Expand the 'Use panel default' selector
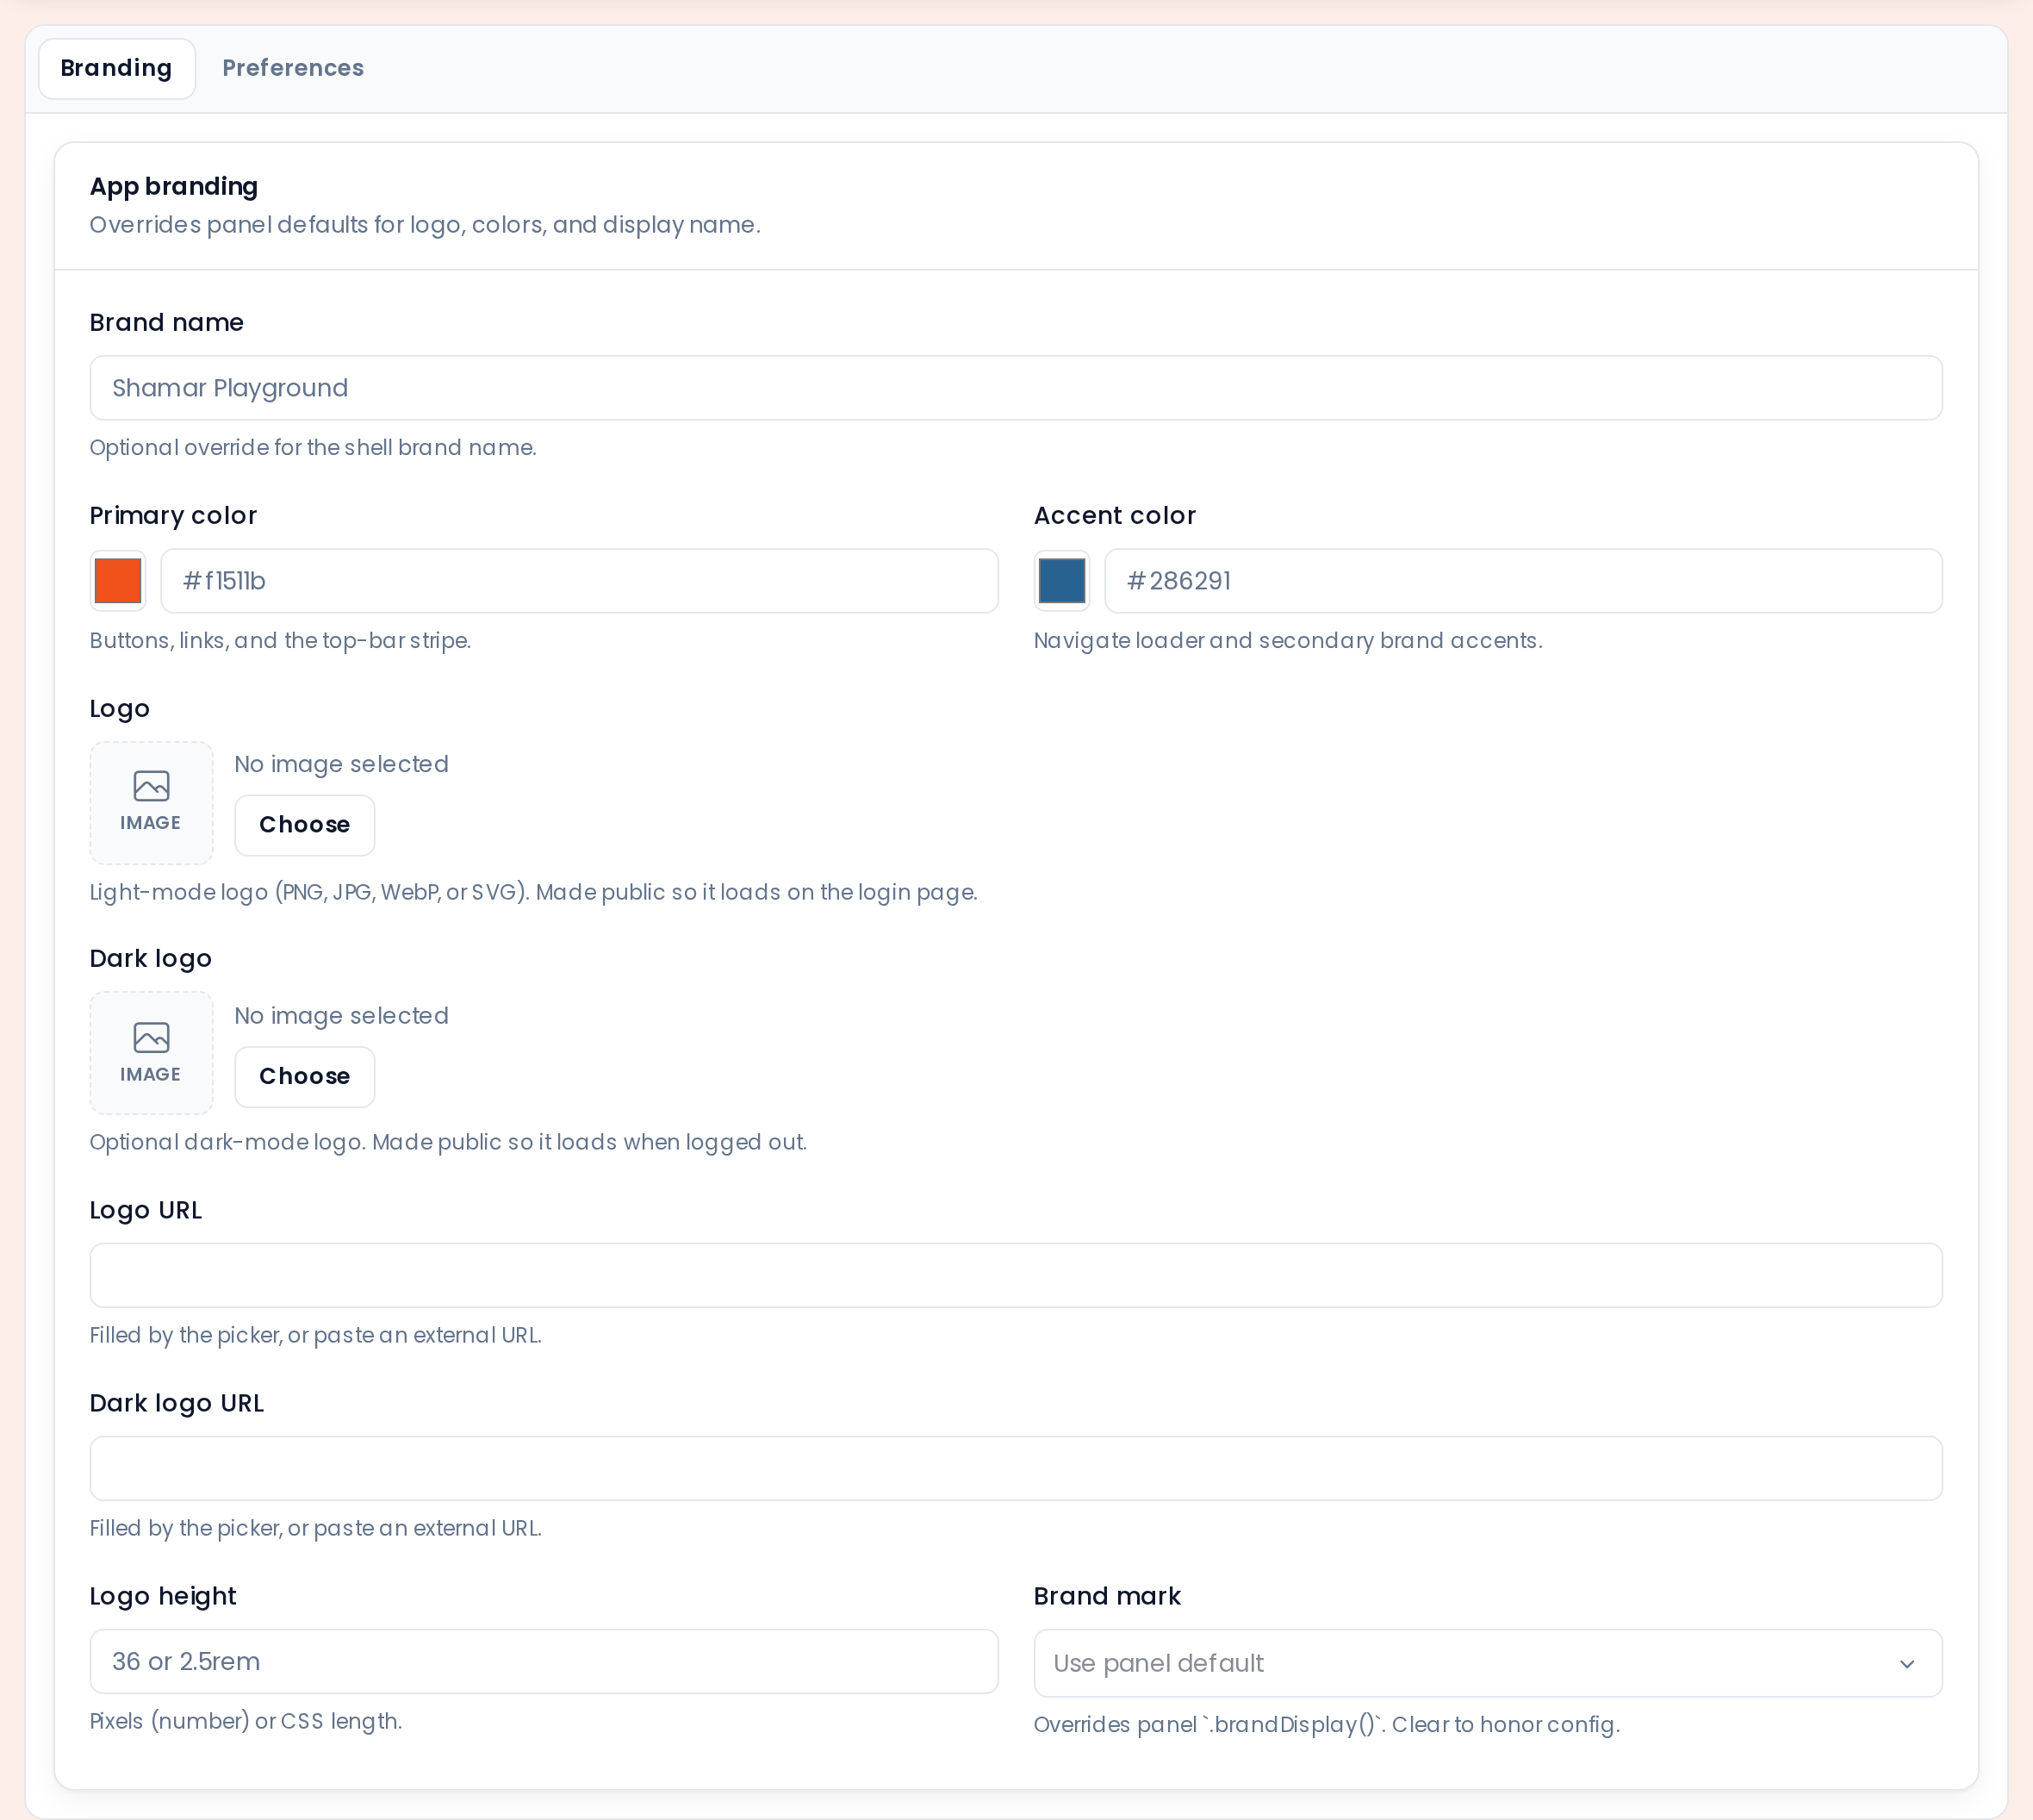This screenshot has width=2033, height=1820. pyautogui.click(x=1487, y=1663)
